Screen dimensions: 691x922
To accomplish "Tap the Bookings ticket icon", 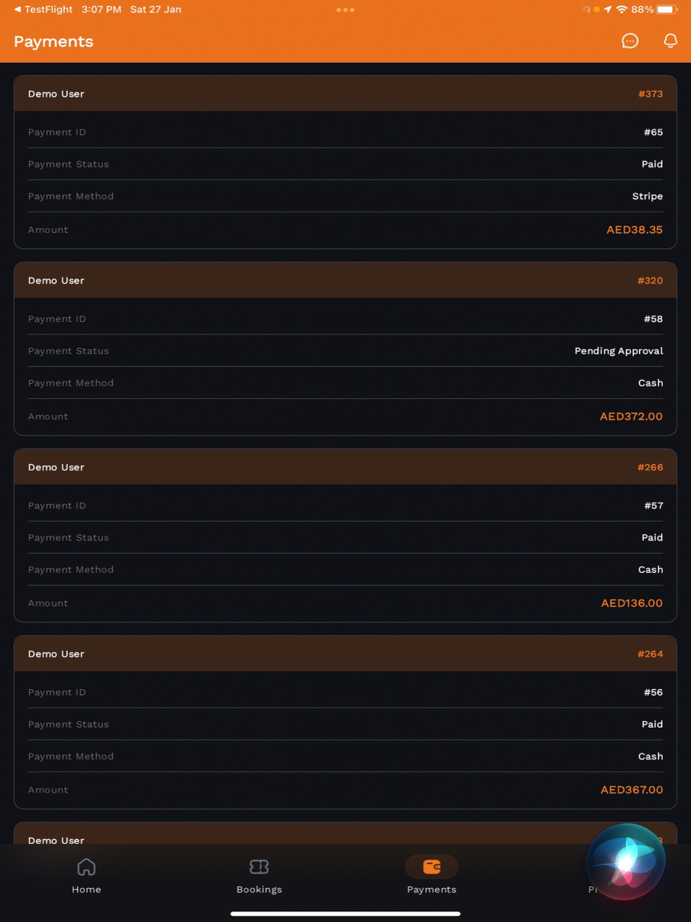I will click(x=259, y=867).
